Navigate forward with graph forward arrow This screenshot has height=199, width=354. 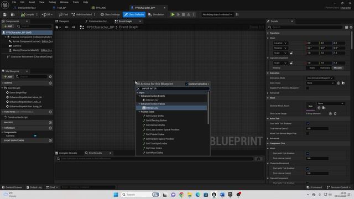pos(74,27)
